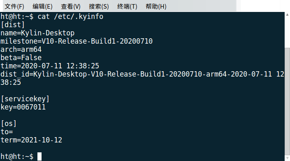
Task: Open the 终端(T) menu
Action: (127, 7)
